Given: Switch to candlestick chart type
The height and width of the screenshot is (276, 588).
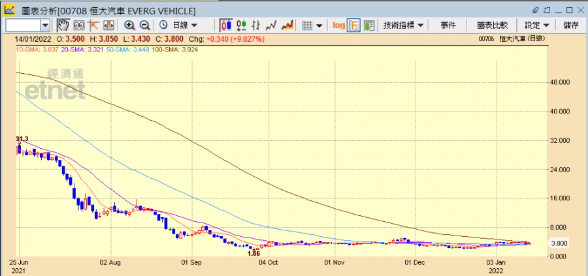Looking at the screenshot, I should point(226,25).
